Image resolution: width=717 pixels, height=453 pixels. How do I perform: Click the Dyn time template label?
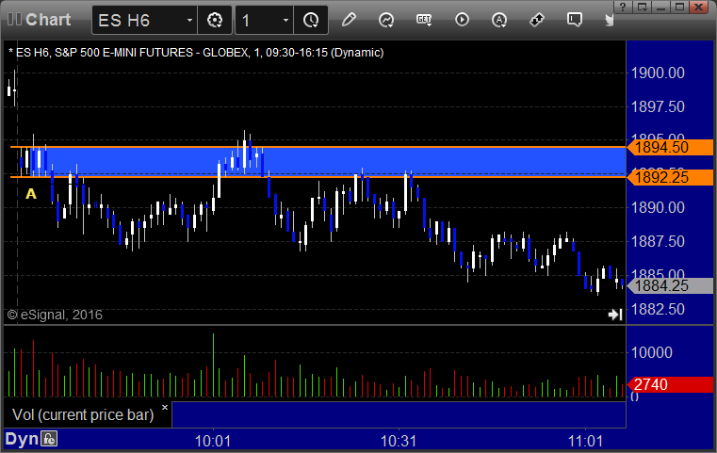coord(22,439)
